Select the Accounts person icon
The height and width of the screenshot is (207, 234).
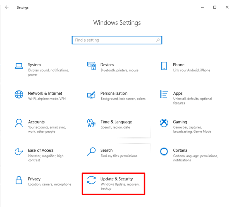(19, 123)
